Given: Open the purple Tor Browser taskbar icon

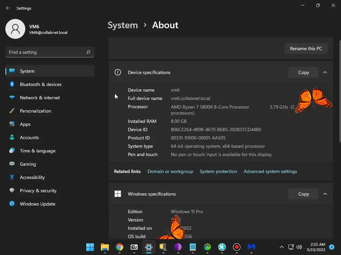Looking at the screenshot, I should (x=178, y=247).
